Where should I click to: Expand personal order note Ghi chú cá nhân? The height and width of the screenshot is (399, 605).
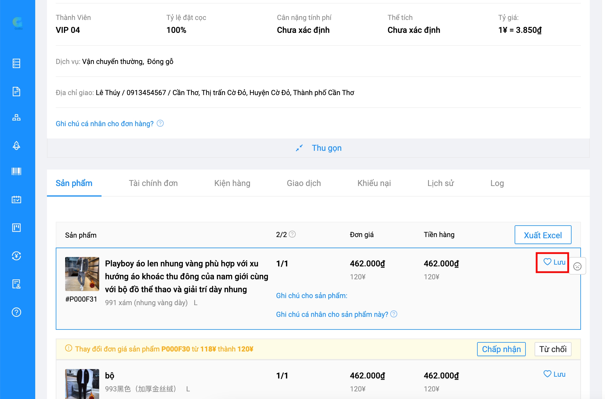coord(104,124)
